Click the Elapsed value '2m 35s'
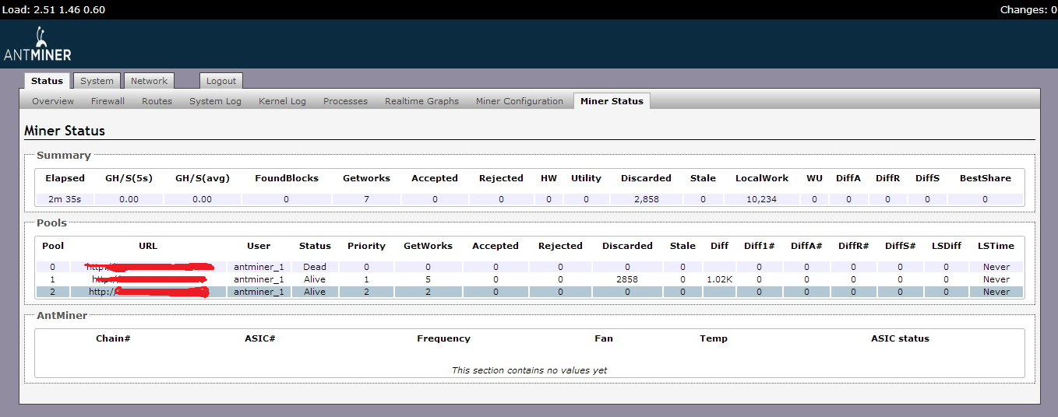Image resolution: width=1058 pixels, height=417 pixels. tap(65, 199)
